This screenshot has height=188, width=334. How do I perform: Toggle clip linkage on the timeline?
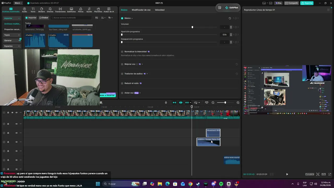[187, 103]
